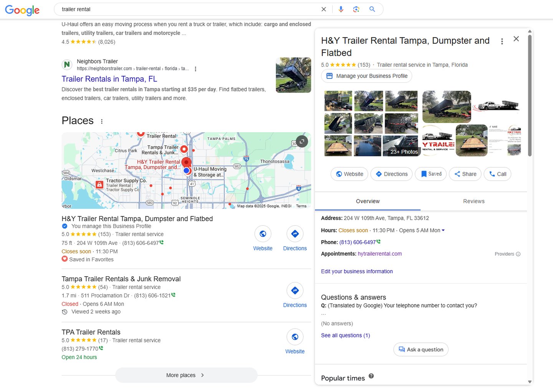Click the blue search magnifier icon
Viewport: 553px width, 392px height.
(x=372, y=9)
